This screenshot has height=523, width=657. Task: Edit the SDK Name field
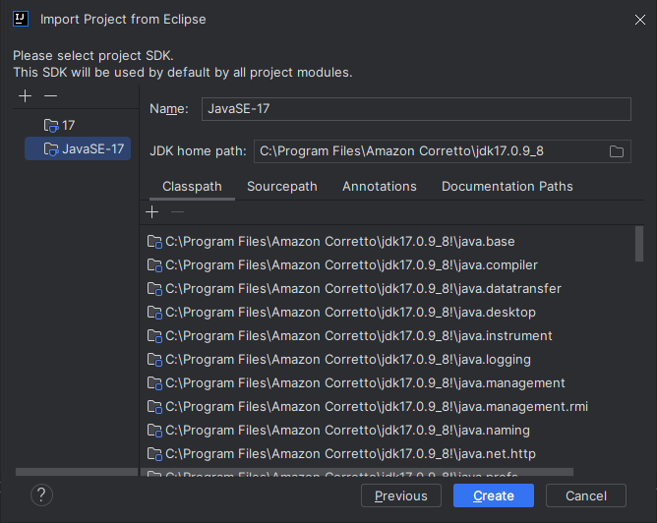tap(416, 109)
